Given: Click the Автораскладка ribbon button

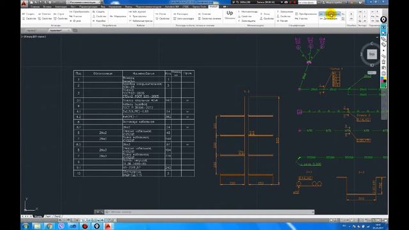Looking at the screenshot, I should coord(183,19).
